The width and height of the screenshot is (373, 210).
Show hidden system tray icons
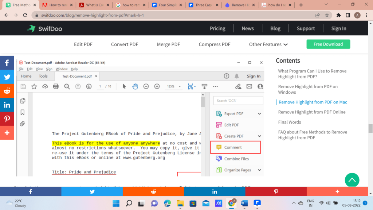(x=294, y=203)
